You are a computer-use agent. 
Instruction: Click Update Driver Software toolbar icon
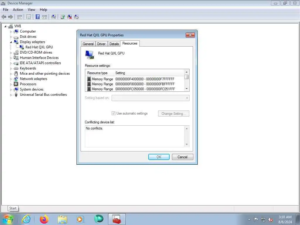[x=63, y=17]
